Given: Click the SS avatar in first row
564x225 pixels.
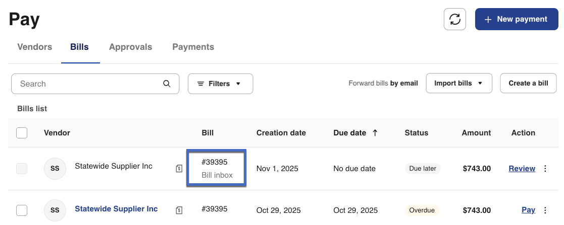Looking at the screenshot, I should click(55, 169).
